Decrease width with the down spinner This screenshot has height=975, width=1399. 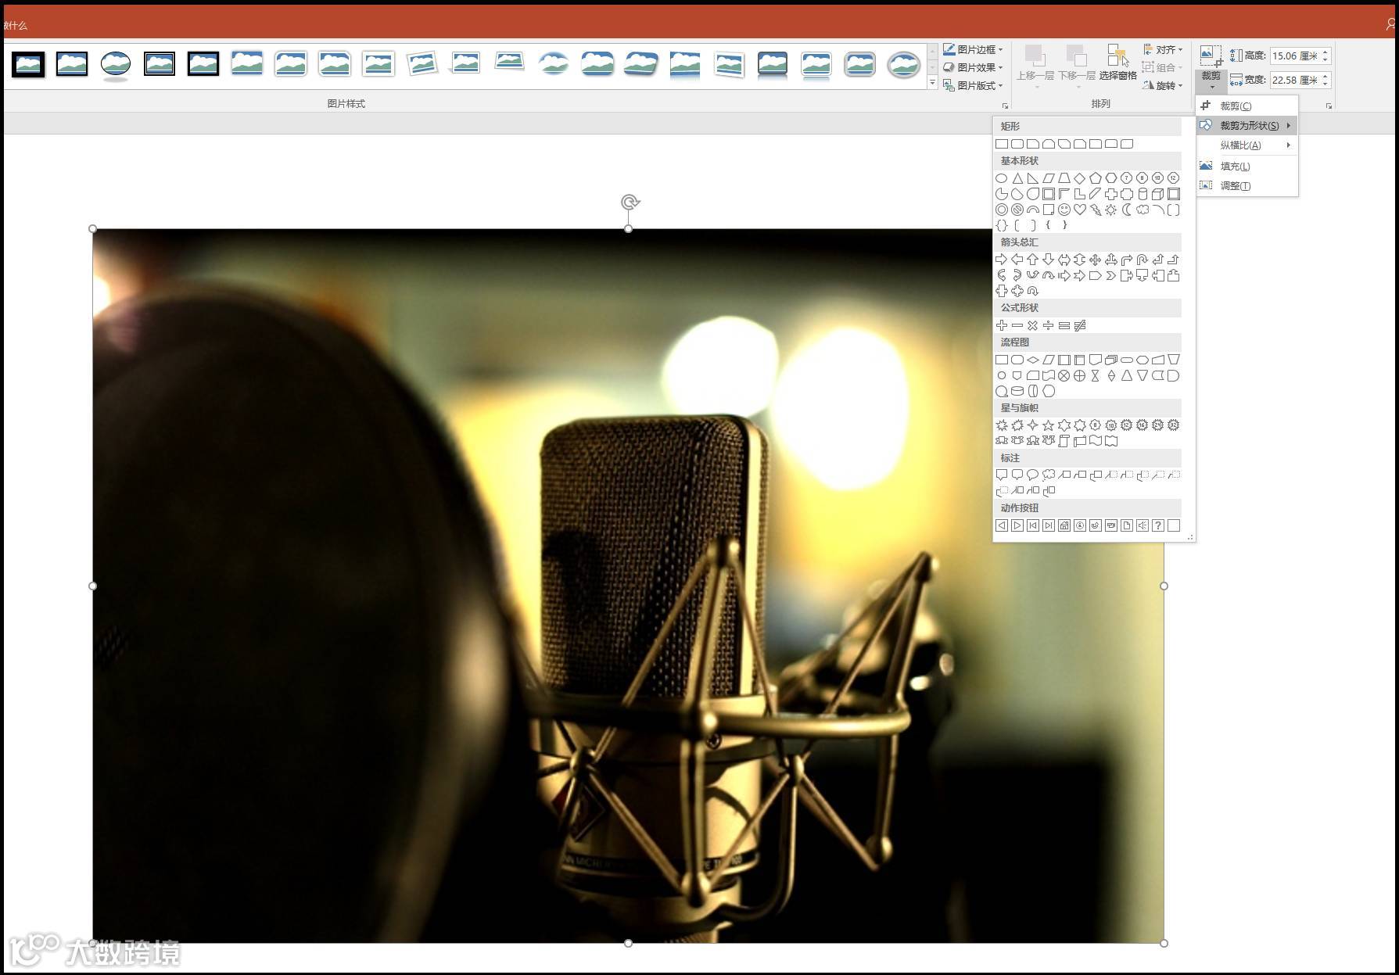[x=1325, y=84]
